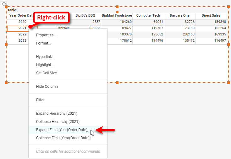Viewport: 231px width, 159px height.
Task: Collapse Field [Year(Order Date)] option
Action: pos(63,138)
